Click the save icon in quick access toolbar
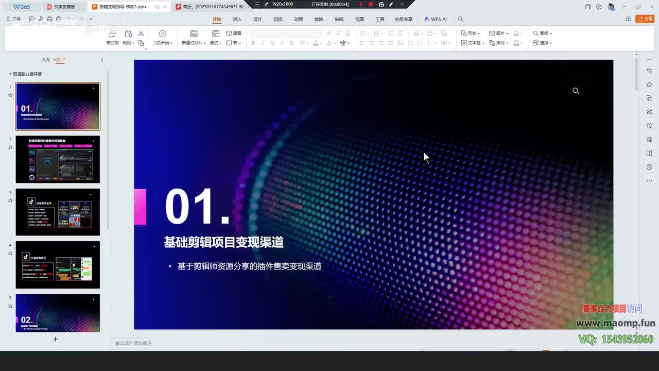The width and height of the screenshot is (659, 371). [32, 19]
